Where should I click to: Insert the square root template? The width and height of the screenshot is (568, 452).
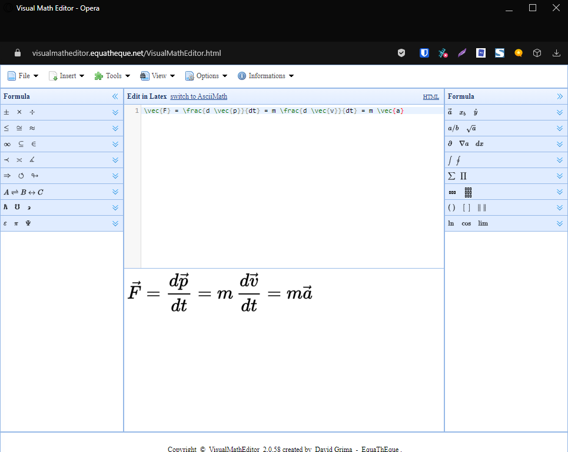click(471, 128)
